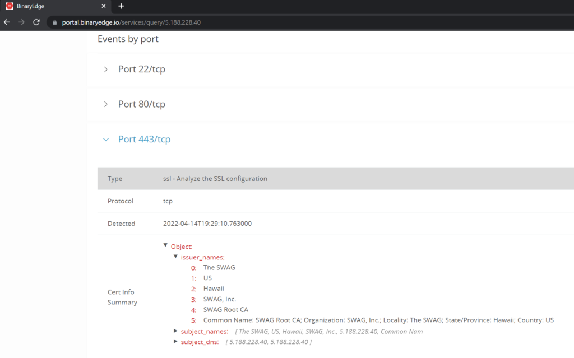Click the 'Detected' row label

[121, 224]
